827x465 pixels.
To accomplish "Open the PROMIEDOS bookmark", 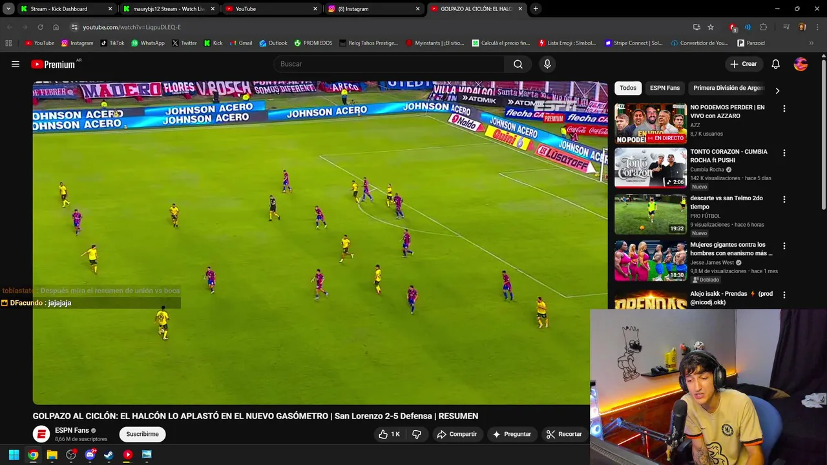I will (x=313, y=43).
